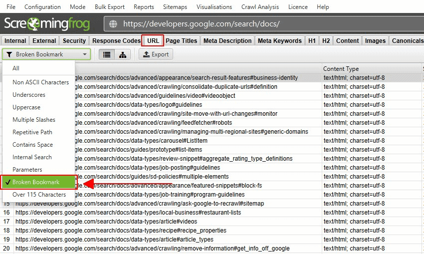Click the Content Type column header
The height and width of the screenshot is (254, 424).
341,69
